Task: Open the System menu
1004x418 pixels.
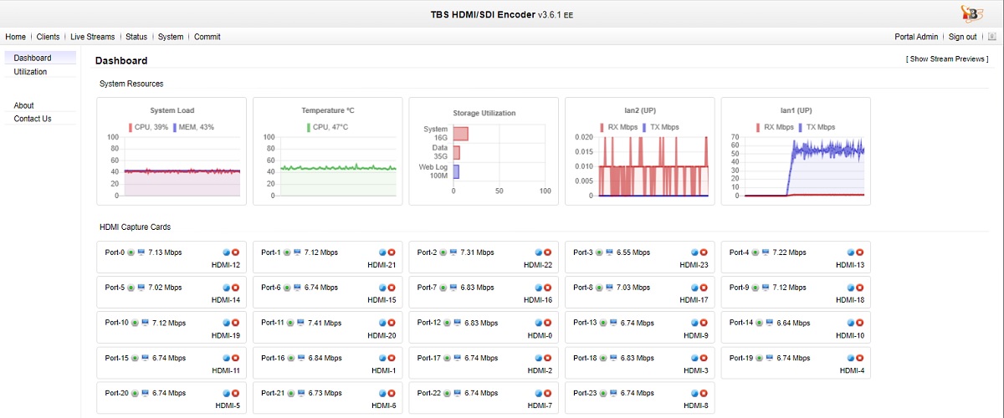Action: pos(171,37)
